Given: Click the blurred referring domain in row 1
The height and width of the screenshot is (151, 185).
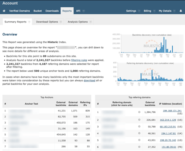Looking at the screenshot, I should click(112, 112).
